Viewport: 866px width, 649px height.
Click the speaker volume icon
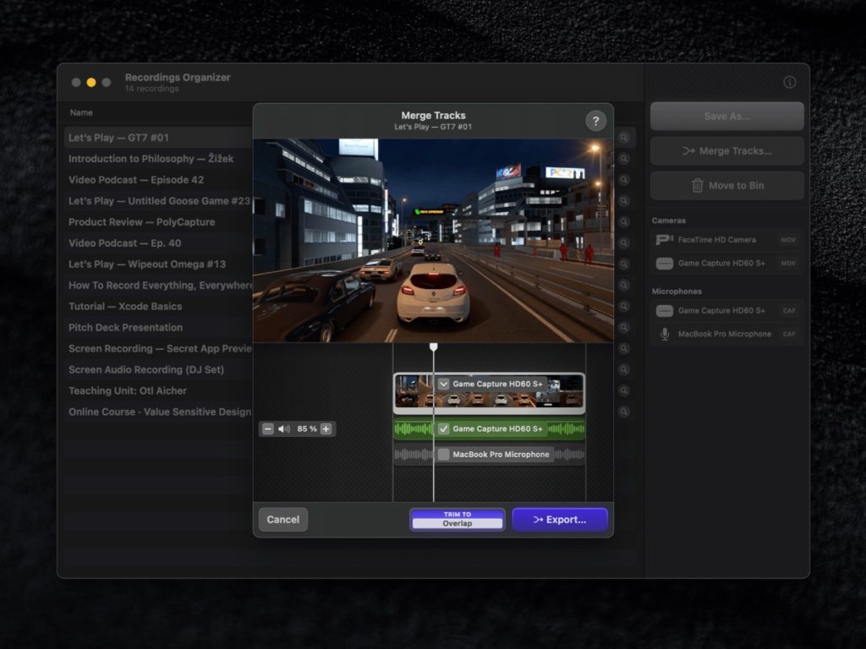[284, 429]
